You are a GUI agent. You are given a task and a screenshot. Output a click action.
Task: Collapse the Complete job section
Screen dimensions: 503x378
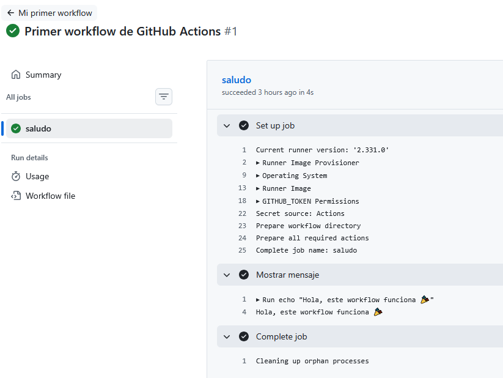227,336
